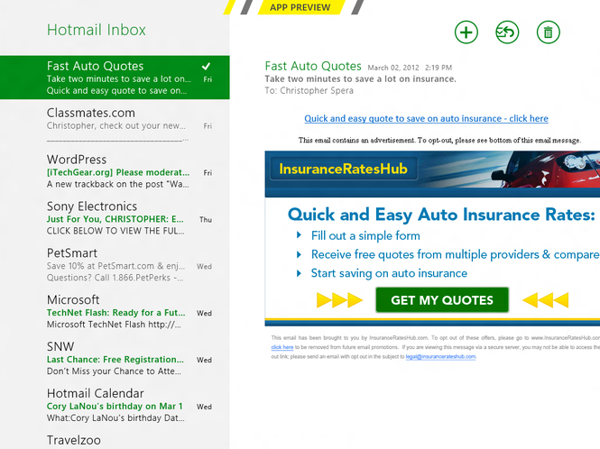This screenshot has width=600, height=449.
Task: Click '[iTechGear.org] Please moderat...' subject line
Action: pyautogui.click(x=118, y=172)
